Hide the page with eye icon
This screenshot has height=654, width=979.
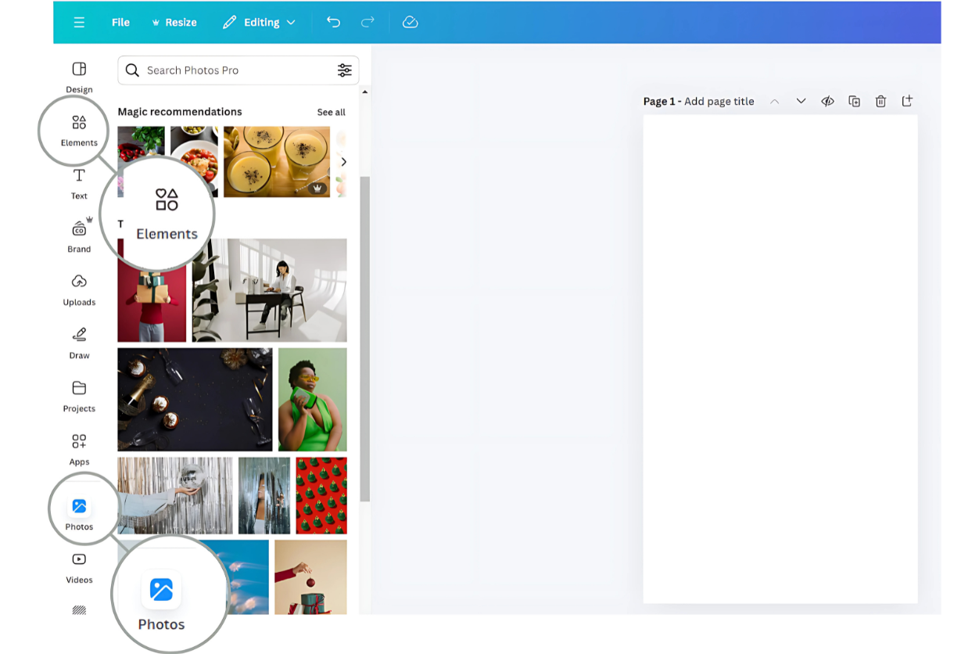[x=827, y=102]
